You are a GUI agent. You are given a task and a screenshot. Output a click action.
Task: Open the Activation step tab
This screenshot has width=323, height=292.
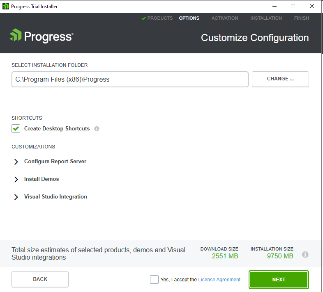click(225, 18)
